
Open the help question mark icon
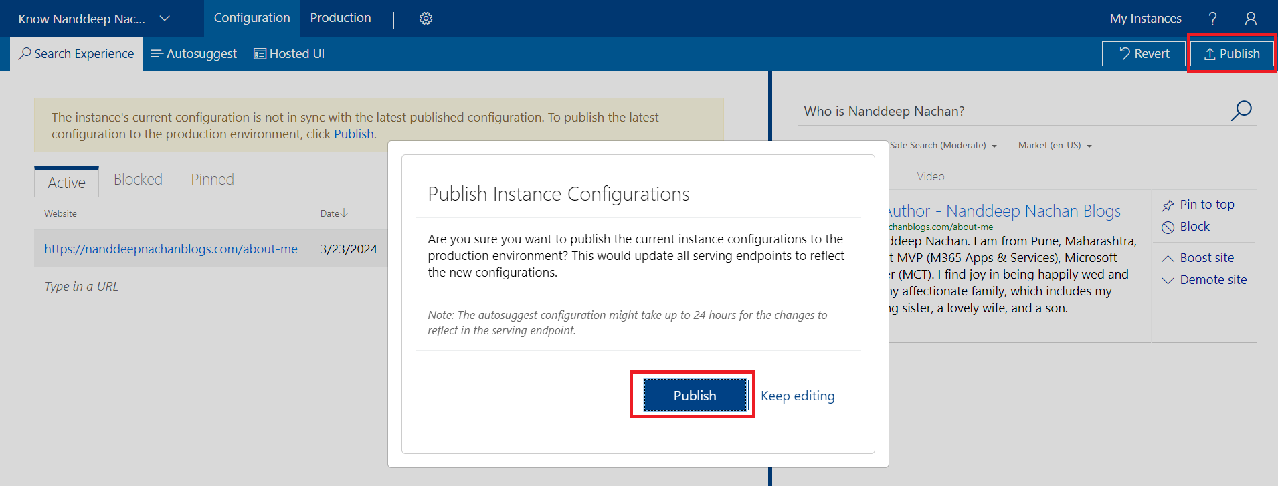1212,19
